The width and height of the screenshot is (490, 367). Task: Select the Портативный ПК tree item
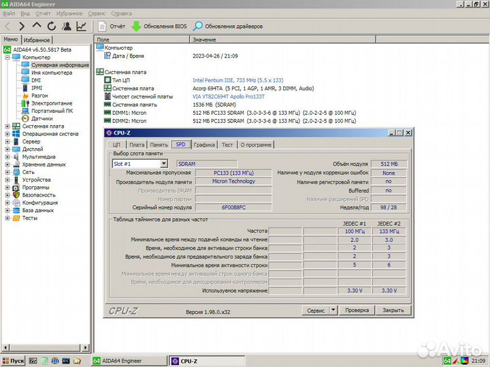coord(52,111)
